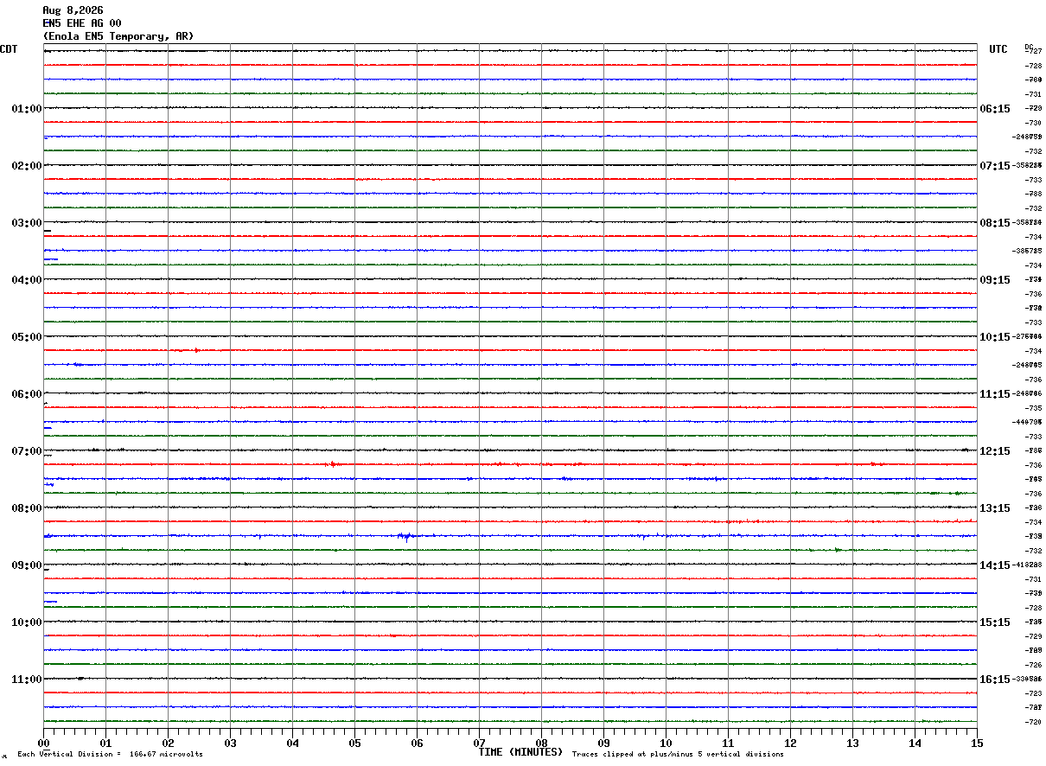Click the CDT timezone label
1046x766 pixels.
(x=9, y=49)
